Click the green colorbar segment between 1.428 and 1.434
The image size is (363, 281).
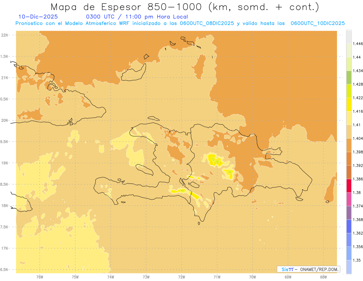coord(349,77)
